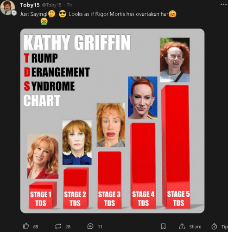View the 65 likes count
Viewport: 228px width, 232px height.
(x=36, y=227)
